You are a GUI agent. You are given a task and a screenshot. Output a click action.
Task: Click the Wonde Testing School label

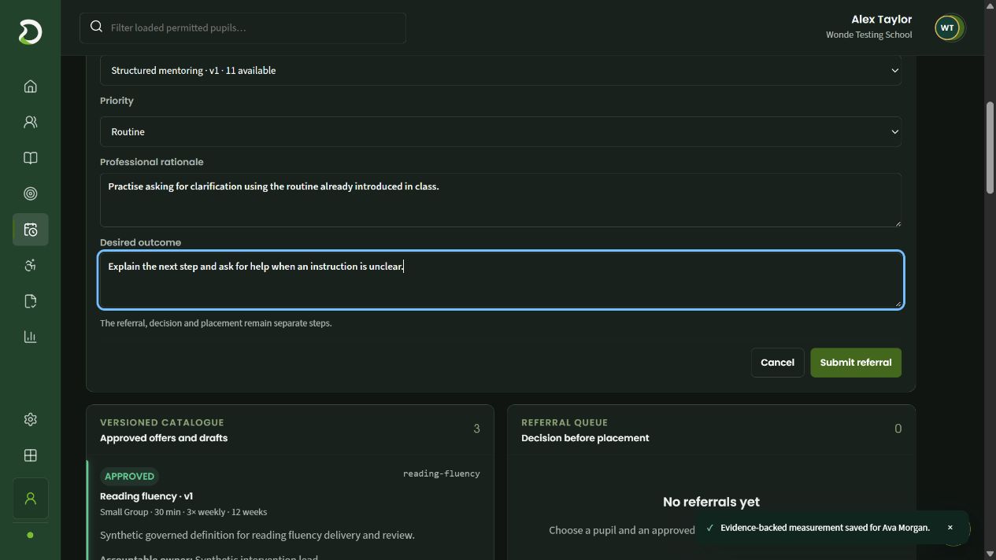[868, 35]
